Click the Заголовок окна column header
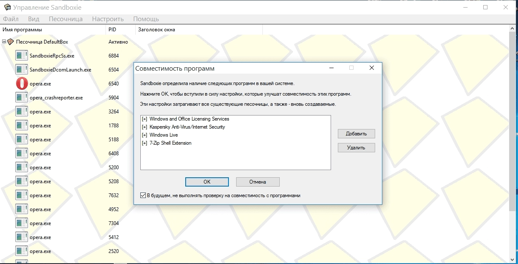The height and width of the screenshot is (264, 518). click(199, 30)
